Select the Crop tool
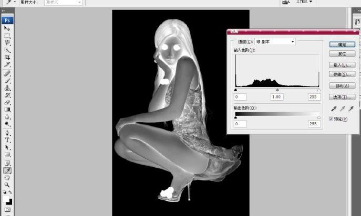The width and height of the screenshot is (361, 216). click(7, 57)
